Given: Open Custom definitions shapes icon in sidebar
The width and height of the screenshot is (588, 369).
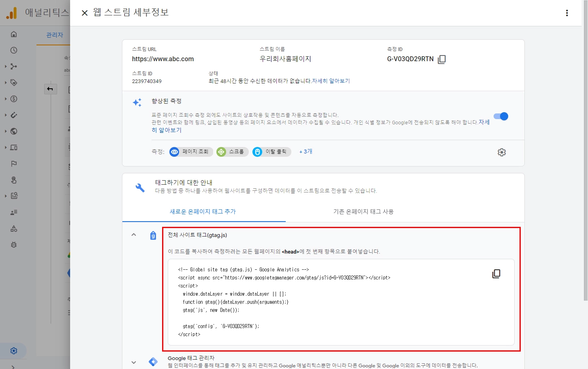Looking at the screenshot, I should [x=14, y=228].
